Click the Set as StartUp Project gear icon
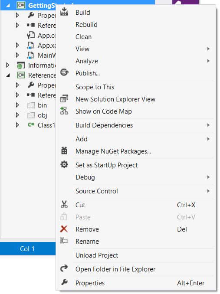This screenshot has width=220, height=294. click(64, 164)
